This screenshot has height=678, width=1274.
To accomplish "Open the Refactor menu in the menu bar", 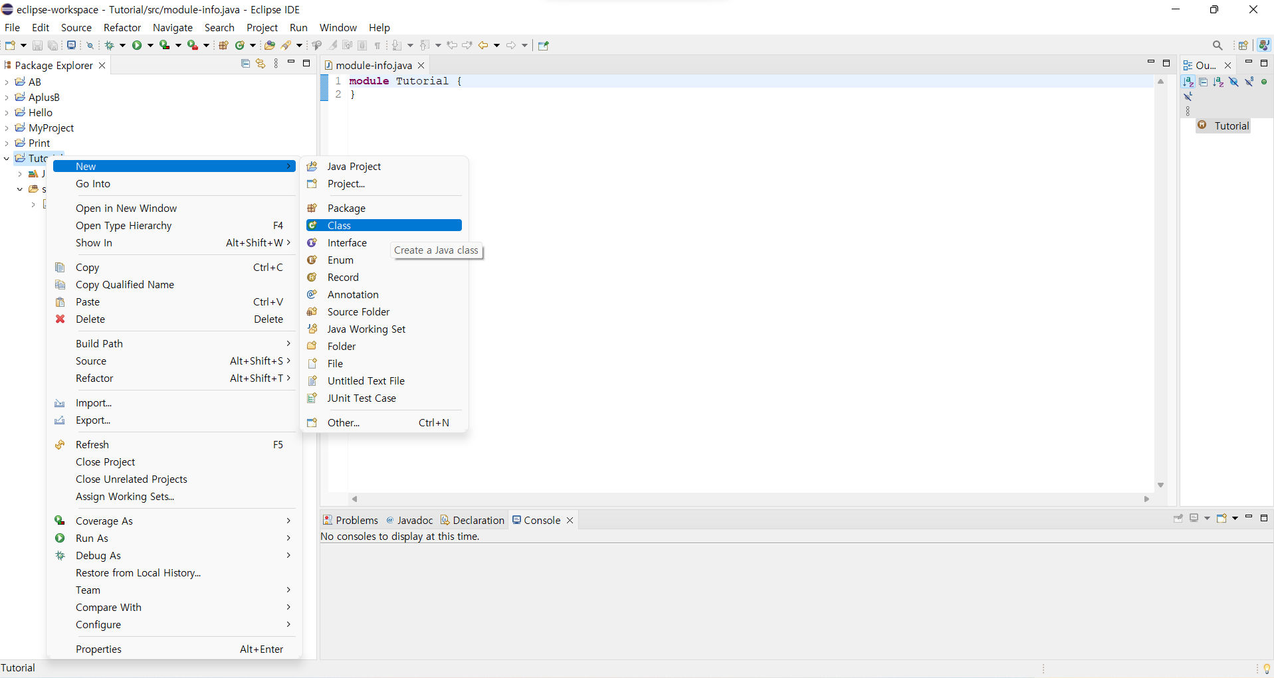I will [122, 27].
